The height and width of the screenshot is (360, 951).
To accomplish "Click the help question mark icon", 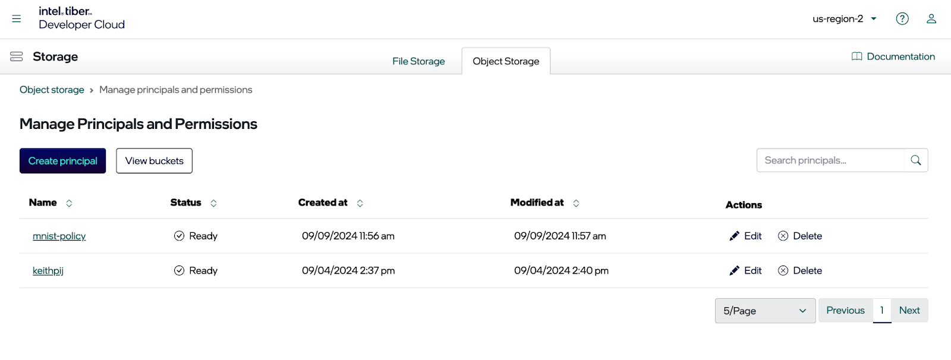I will 902,19.
